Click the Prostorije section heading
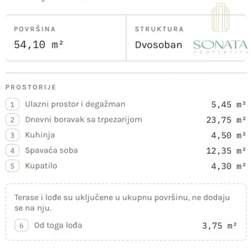Screen dimensions: 251x248 pyautogui.click(x=30, y=87)
